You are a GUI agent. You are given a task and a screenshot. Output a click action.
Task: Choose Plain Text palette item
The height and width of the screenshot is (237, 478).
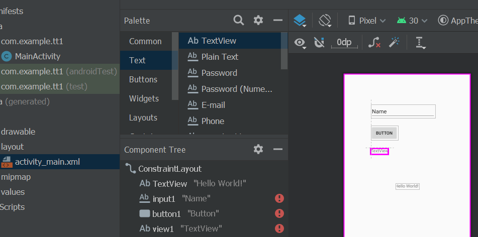(230, 57)
